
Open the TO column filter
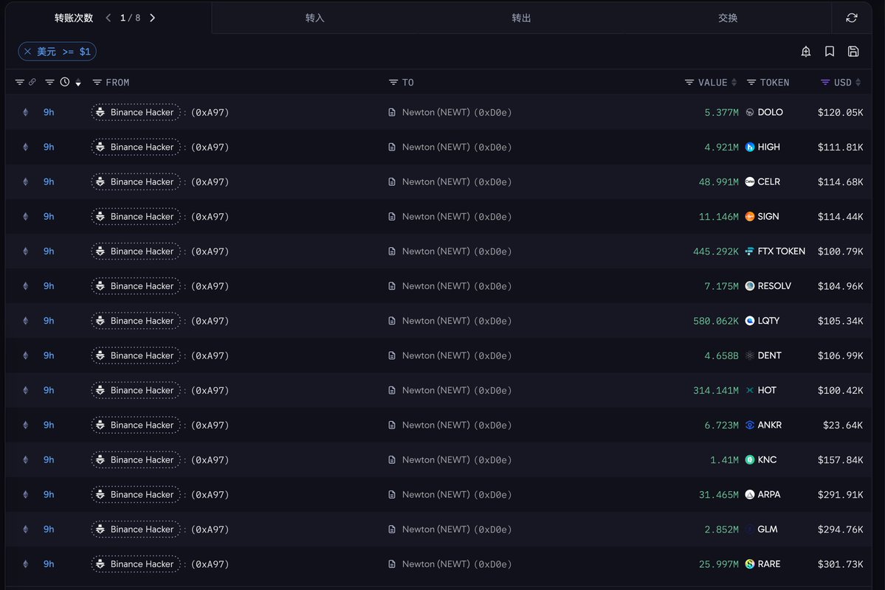click(393, 83)
